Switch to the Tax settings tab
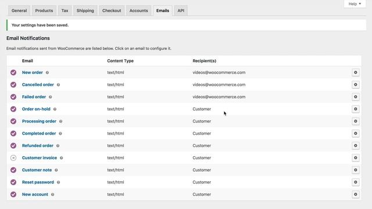Viewport: 372px width, 209px height. point(65,10)
